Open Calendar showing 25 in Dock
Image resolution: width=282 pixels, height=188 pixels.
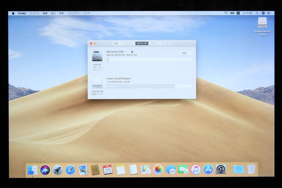[108, 170]
